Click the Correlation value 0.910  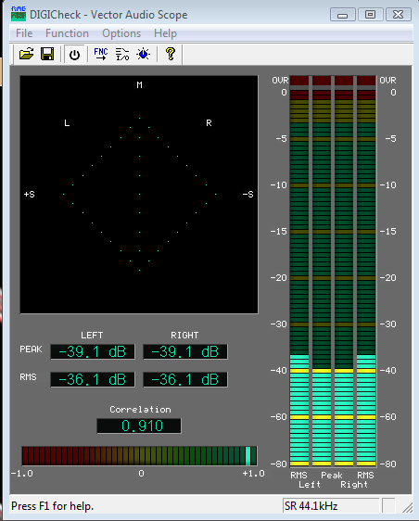click(139, 426)
